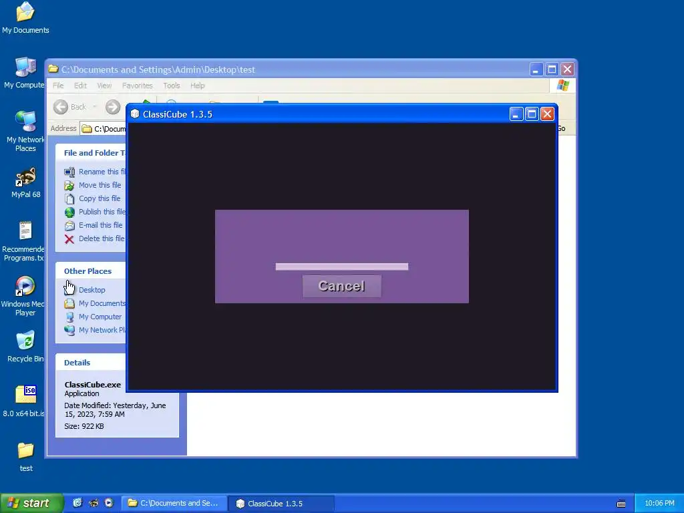Launch Internet Explorer from Quick Launch
The image size is (684, 513).
point(77,503)
